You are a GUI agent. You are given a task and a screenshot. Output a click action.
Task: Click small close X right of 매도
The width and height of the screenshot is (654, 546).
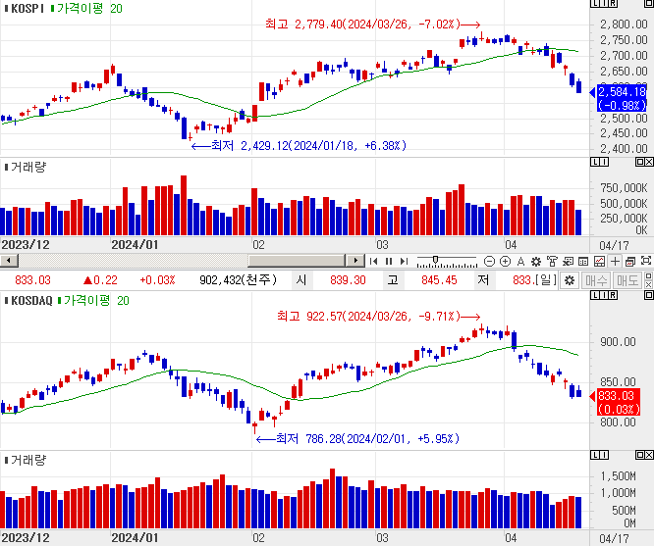(648, 284)
